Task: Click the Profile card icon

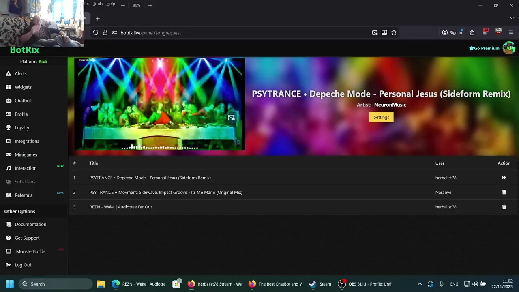Action: coord(8,114)
